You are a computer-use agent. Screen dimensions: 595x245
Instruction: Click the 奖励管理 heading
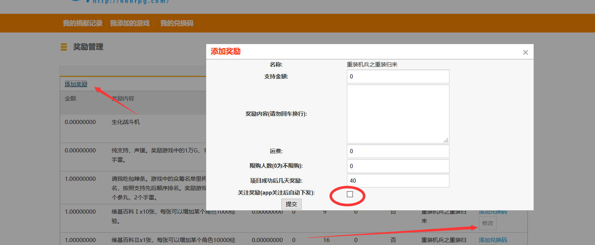pyautogui.click(x=88, y=47)
